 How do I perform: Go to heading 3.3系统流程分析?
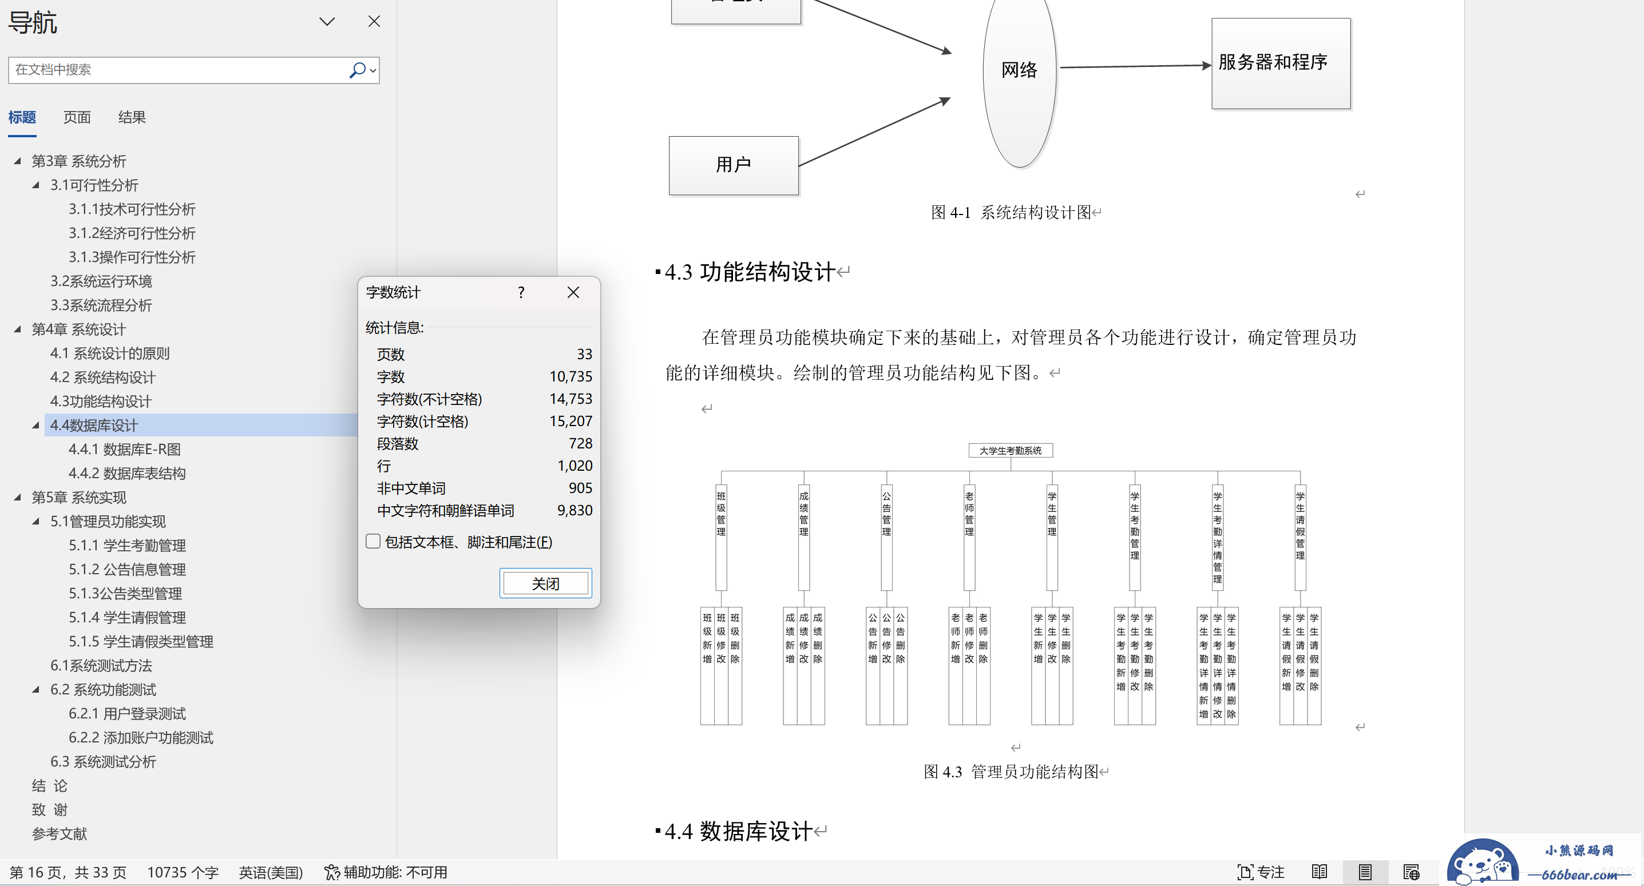tap(101, 305)
